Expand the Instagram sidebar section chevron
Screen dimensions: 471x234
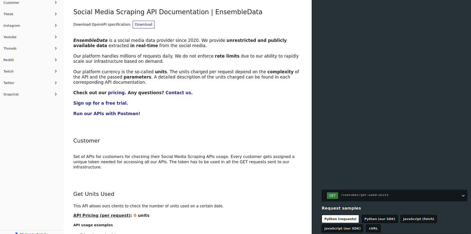[56, 25]
